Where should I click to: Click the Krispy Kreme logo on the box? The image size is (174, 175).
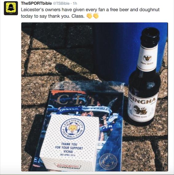click(67, 166)
